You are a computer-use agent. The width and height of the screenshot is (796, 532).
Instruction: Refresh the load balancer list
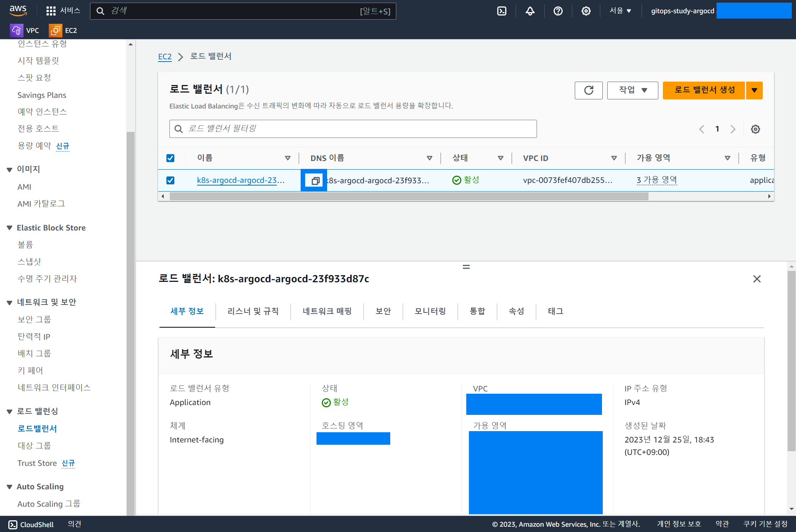coord(588,90)
